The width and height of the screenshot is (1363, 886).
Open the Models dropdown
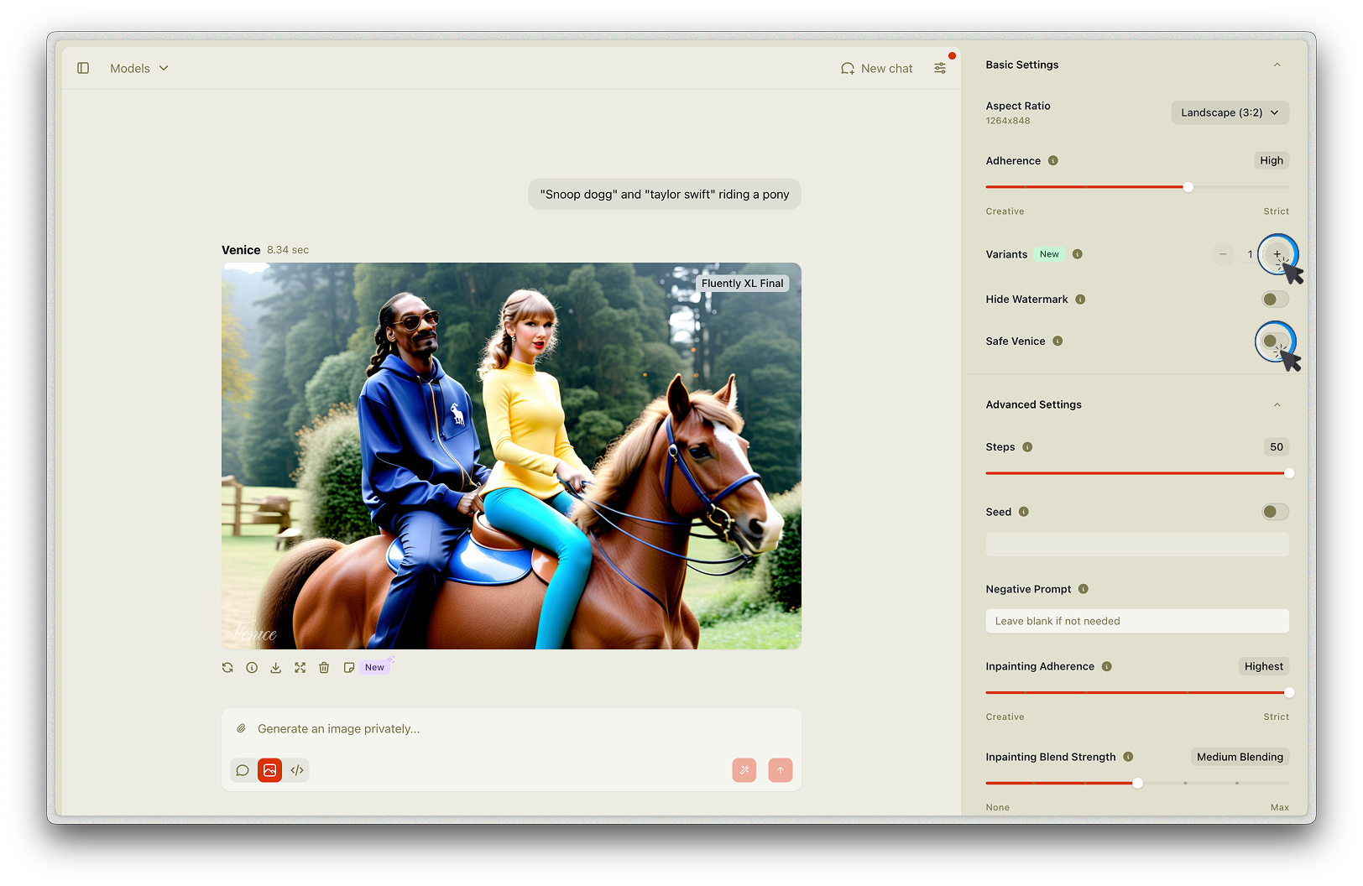tap(139, 68)
